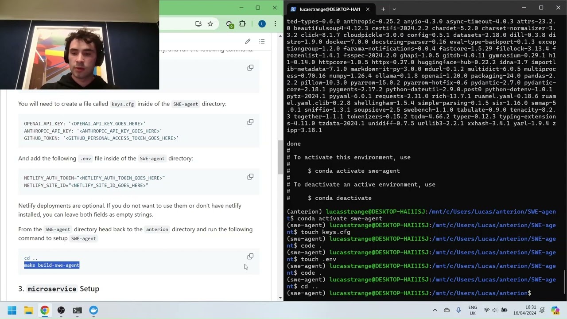Image resolution: width=567 pixels, height=319 pixels.
Task: Open Chrome Extensions puzzle icon
Action: (x=242, y=24)
